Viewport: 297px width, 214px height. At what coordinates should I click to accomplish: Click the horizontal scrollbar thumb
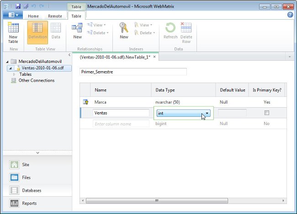coord(157,201)
